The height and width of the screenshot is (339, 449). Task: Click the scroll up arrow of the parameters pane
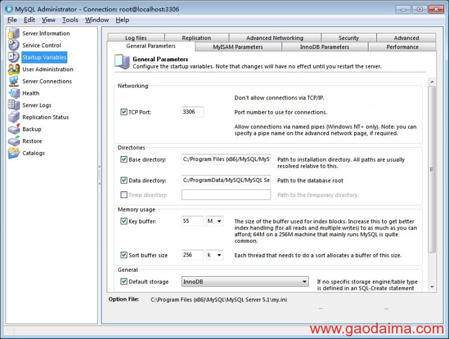432,82
